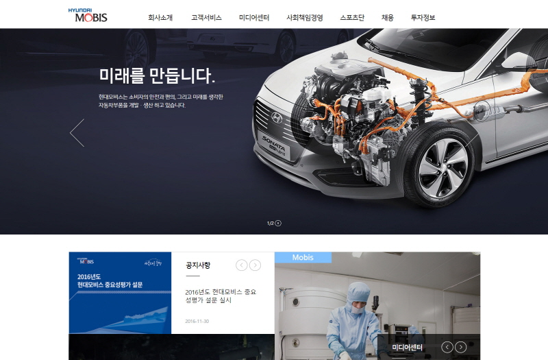Open the 회사소개 menu
This screenshot has width=548, height=360.
click(160, 18)
